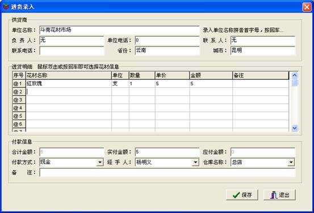Open the 付款方式 dropdown arrow
Screen dimensions: 314x213
[x=100, y=162]
